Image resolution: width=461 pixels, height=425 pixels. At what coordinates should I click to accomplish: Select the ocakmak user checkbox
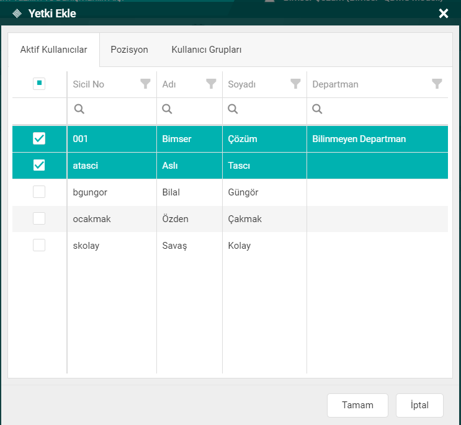[39, 219]
